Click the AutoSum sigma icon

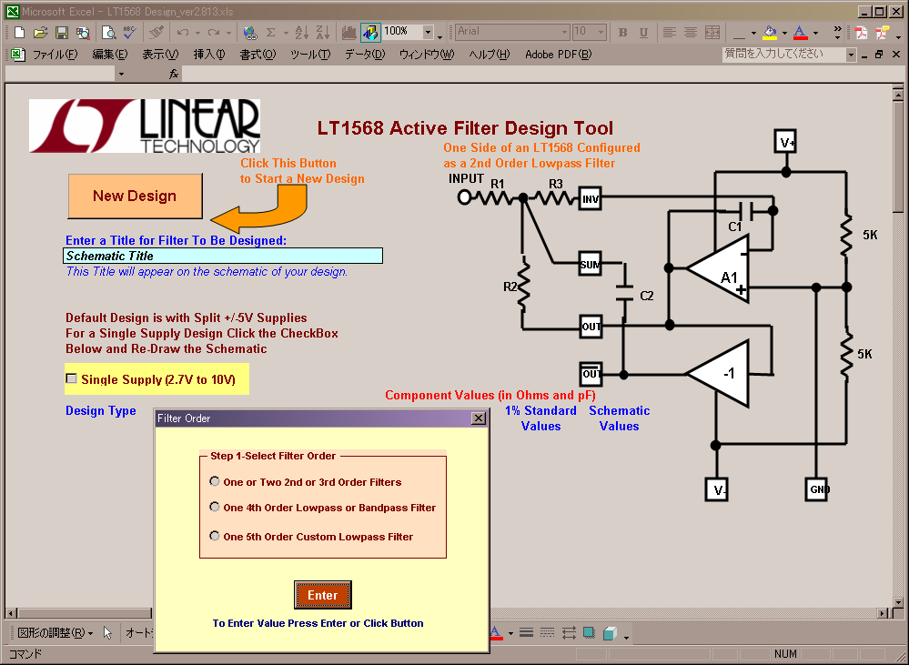point(271,32)
